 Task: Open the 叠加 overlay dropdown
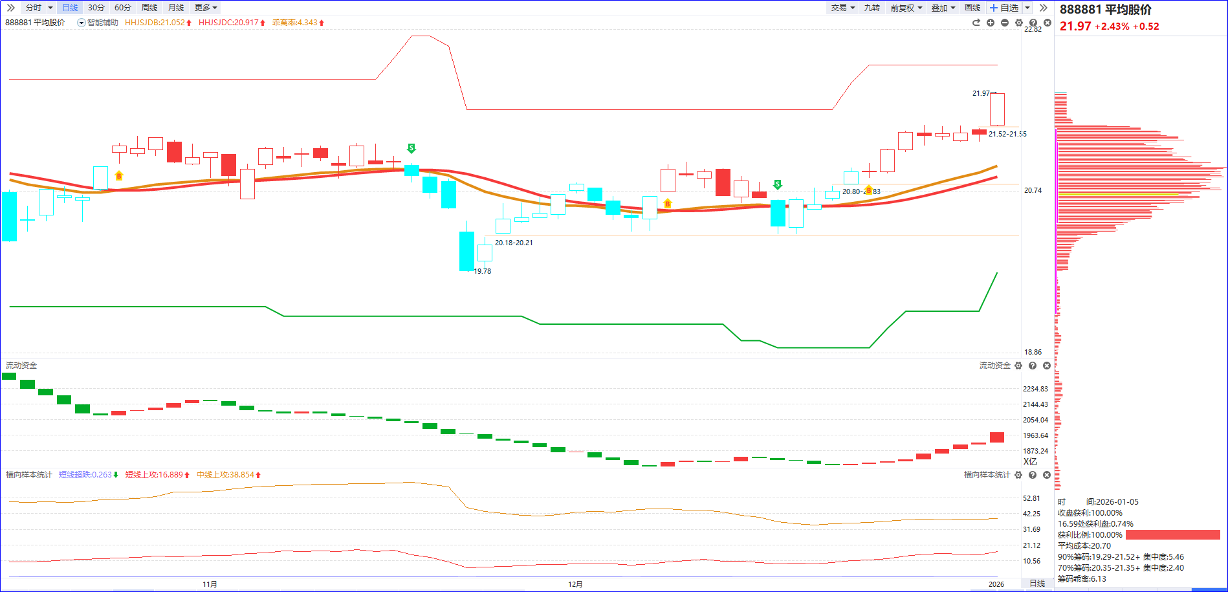(943, 8)
